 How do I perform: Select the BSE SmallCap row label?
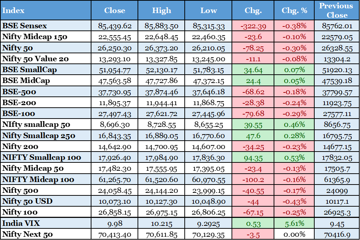tap(29, 70)
